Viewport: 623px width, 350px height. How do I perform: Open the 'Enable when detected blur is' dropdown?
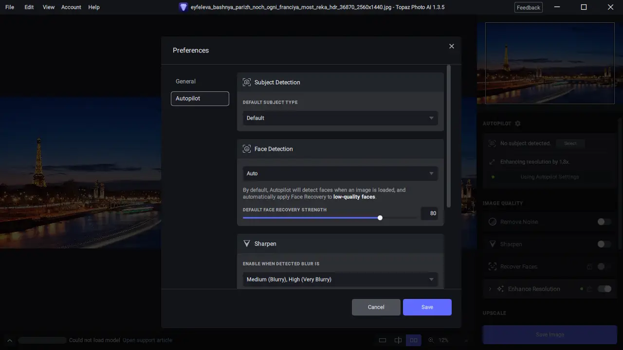point(340,280)
